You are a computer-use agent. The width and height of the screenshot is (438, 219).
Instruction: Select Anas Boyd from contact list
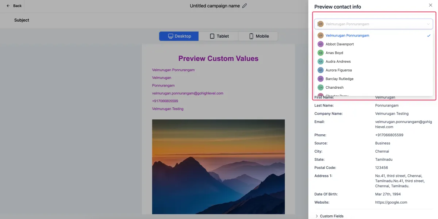[x=334, y=53]
